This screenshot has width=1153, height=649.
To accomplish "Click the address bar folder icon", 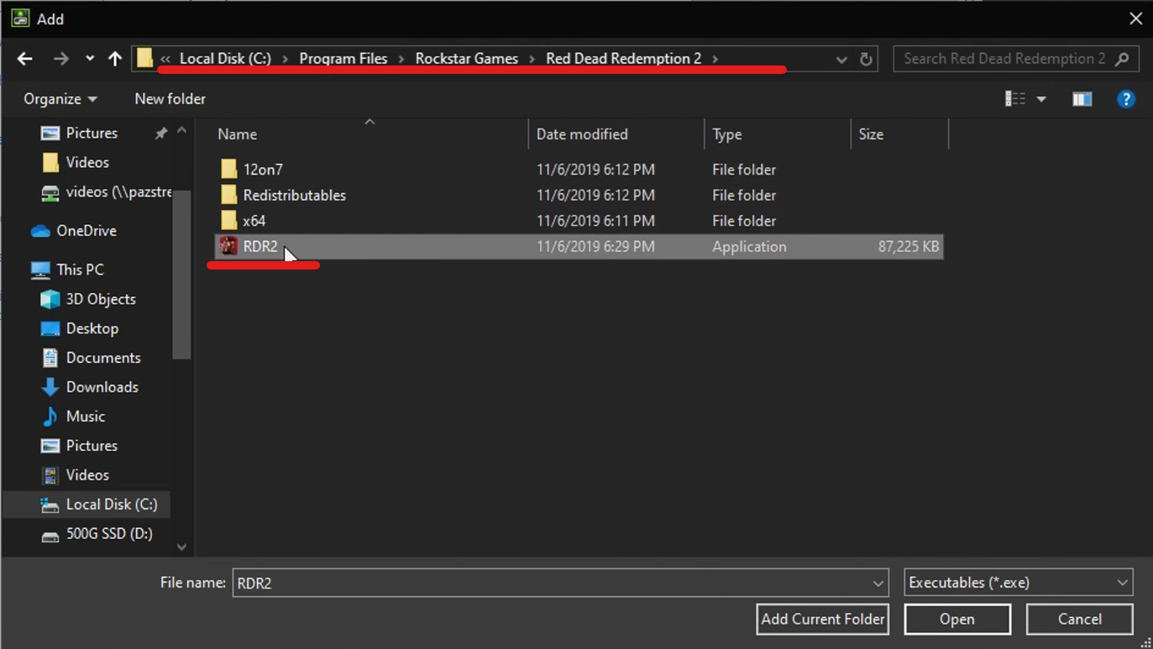I will tap(145, 58).
